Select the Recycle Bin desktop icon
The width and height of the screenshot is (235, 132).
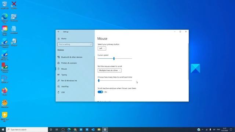click(5, 5)
